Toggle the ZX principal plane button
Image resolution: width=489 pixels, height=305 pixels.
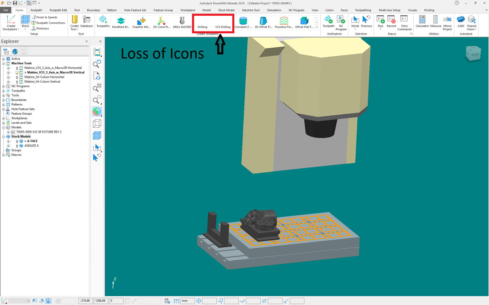click(42, 301)
